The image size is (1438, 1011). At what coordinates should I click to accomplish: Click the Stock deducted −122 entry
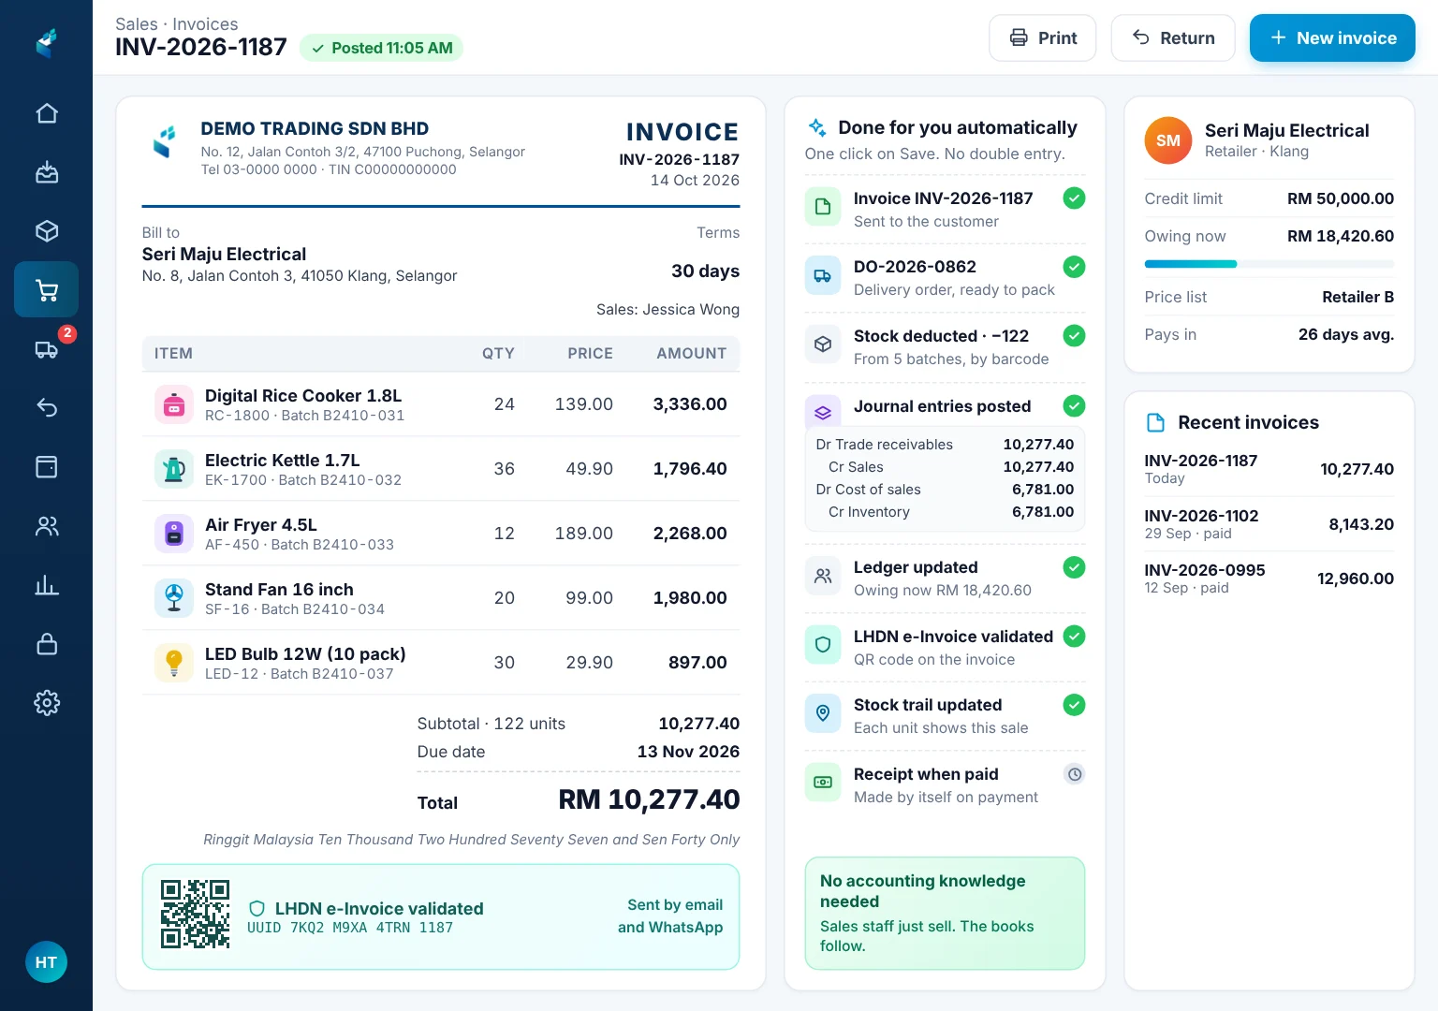coord(946,347)
